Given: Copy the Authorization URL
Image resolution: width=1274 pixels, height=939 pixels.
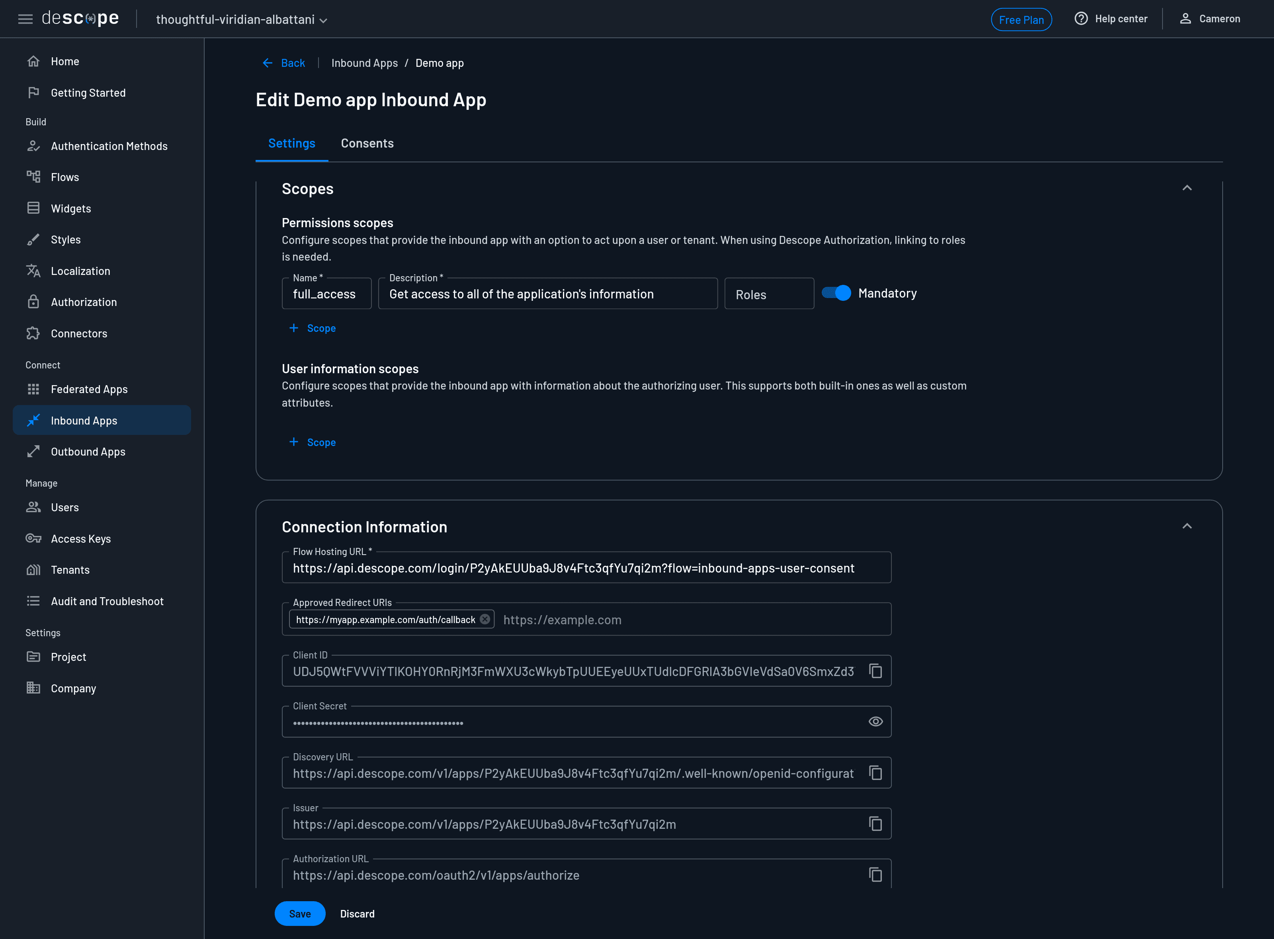Looking at the screenshot, I should (x=875, y=875).
